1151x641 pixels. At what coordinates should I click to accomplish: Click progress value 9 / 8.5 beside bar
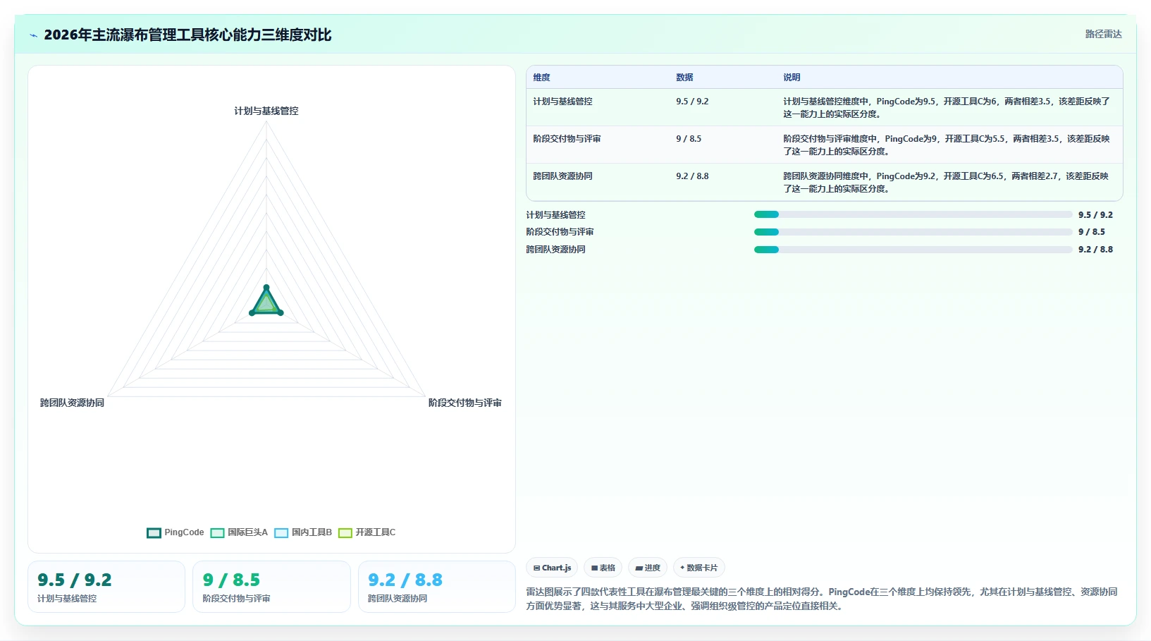[1092, 232]
